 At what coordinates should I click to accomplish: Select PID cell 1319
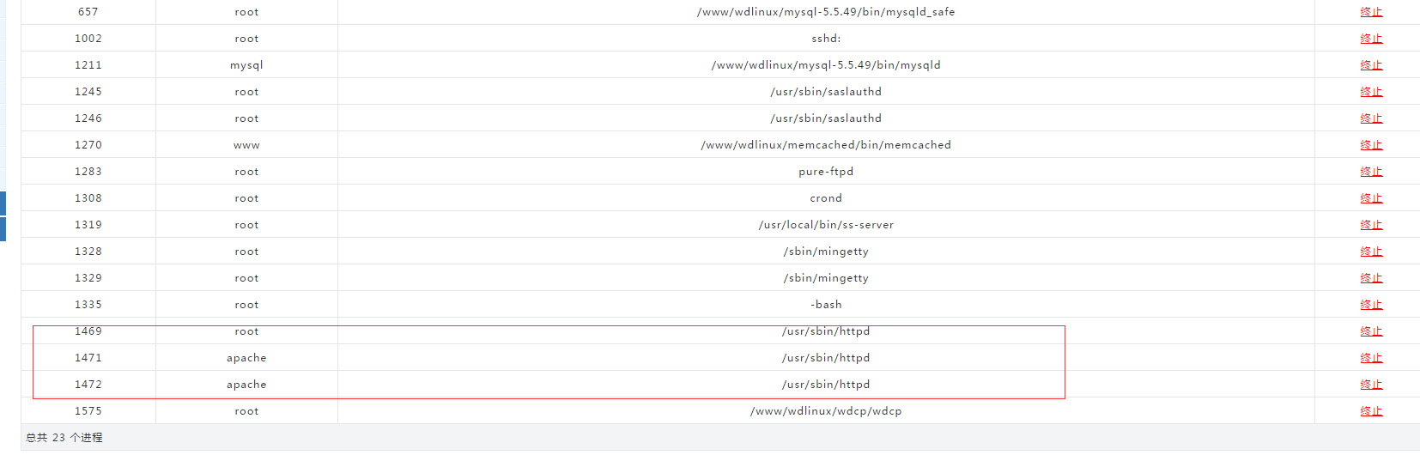[x=88, y=225]
